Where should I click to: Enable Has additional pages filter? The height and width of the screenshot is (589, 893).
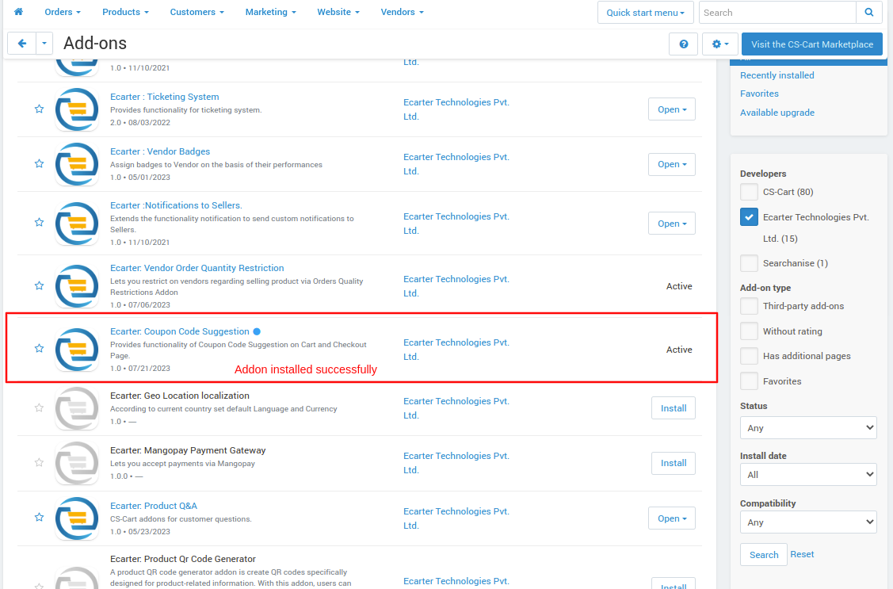point(749,356)
